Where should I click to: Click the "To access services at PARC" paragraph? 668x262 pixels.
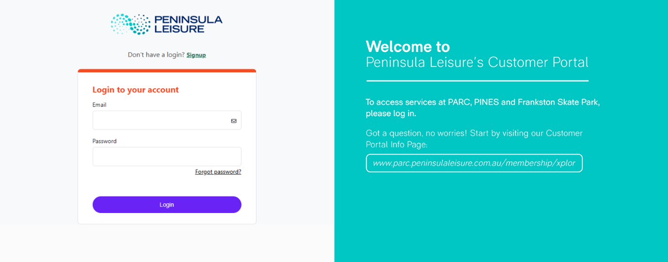(482, 108)
